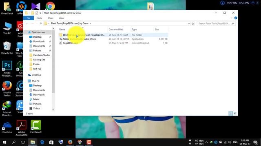This screenshot has width=261, height=146.
Task: Open Music under This PC
Action: (36, 99)
